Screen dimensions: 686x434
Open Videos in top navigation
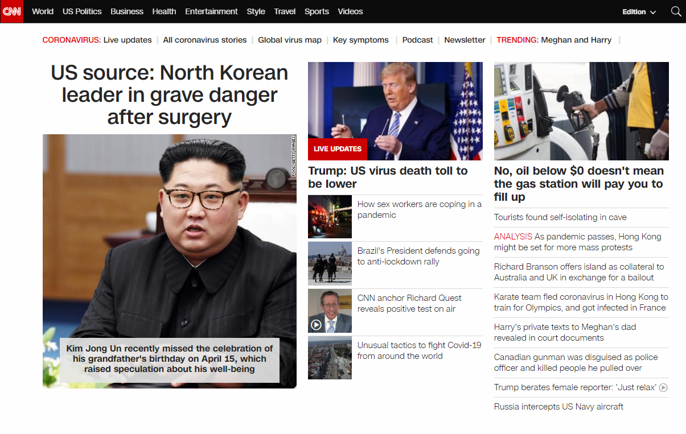tap(350, 11)
